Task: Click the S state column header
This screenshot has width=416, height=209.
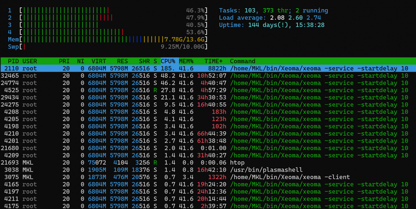Action: click(x=155, y=61)
